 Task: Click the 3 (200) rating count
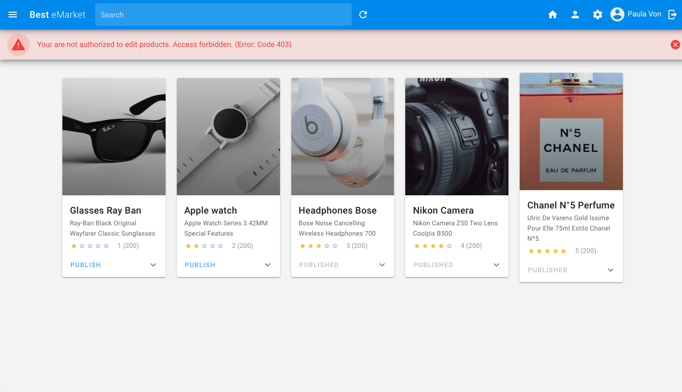point(357,246)
